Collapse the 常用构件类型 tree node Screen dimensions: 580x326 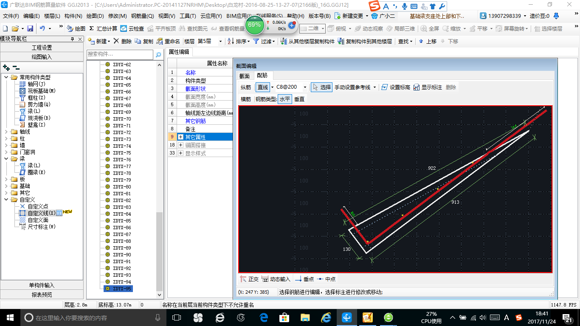pyautogui.click(x=6, y=77)
